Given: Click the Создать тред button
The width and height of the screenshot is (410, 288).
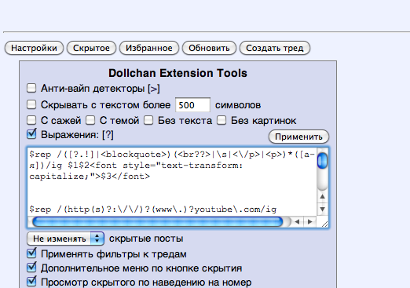Looking at the screenshot, I should [x=275, y=48].
